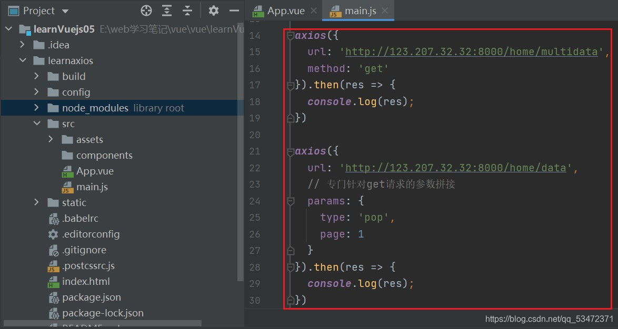Image resolution: width=618 pixels, height=329 pixels.
Task: Select index.html in the project tree
Action: pos(86,281)
